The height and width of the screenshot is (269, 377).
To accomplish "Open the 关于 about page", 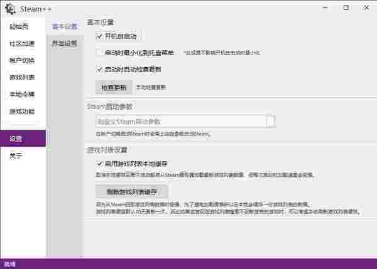I will (16, 156).
